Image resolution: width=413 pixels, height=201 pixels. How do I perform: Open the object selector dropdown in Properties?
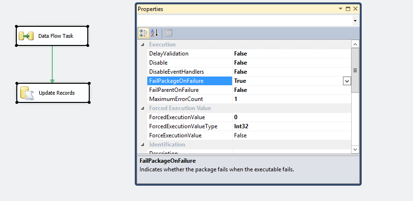pos(355,21)
